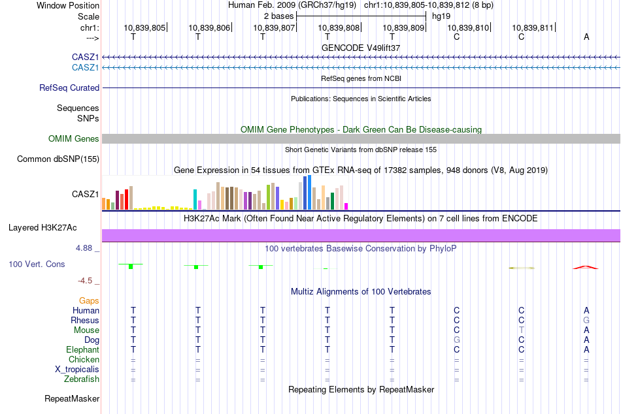Select the OMIM Genes track label
The image size is (621, 414).
point(74,138)
